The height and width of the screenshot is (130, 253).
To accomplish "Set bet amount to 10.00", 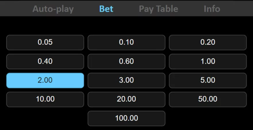I will click(x=45, y=99).
